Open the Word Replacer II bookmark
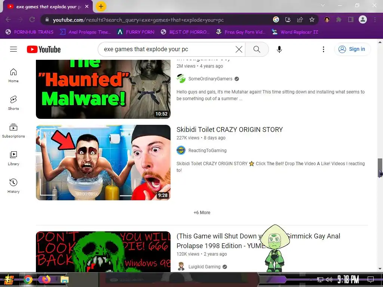This screenshot has width=383, height=287. pyautogui.click(x=295, y=32)
